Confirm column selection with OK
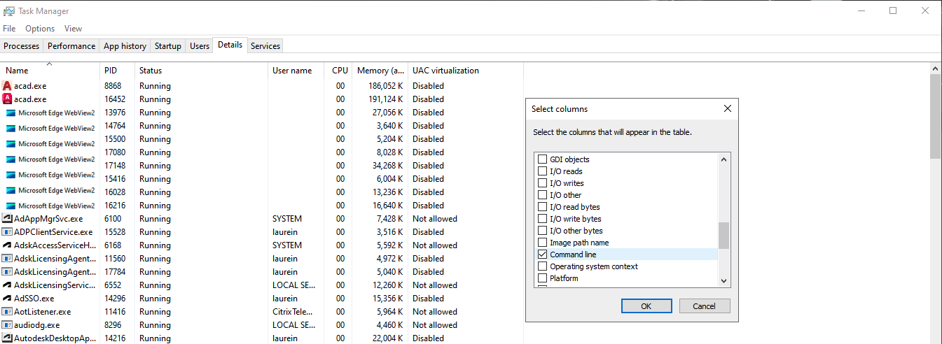 pyautogui.click(x=646, y=306)
